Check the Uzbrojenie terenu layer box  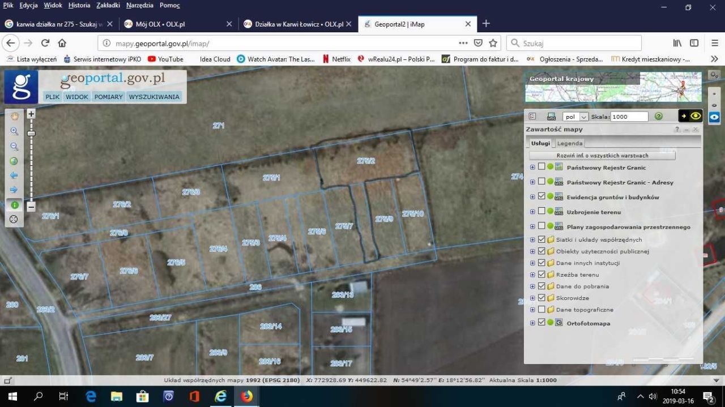tap(541, 211)
